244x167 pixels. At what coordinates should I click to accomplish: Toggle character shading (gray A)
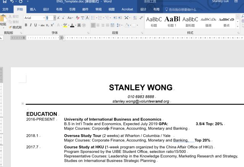79,25
